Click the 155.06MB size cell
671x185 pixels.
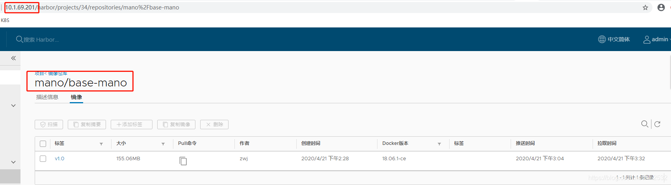click(x=128, y=159)
